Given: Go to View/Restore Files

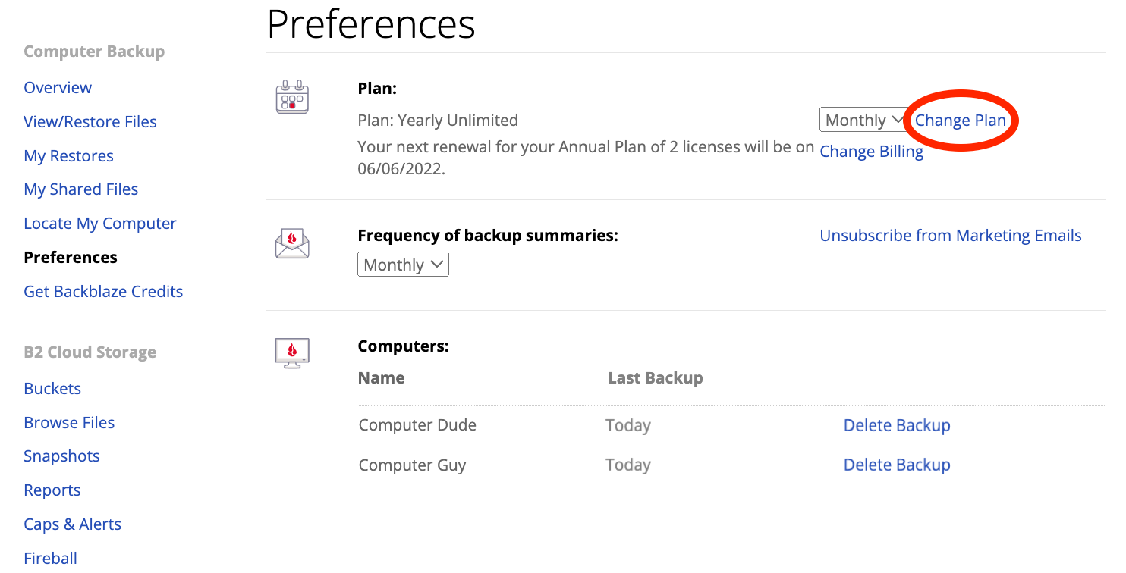Looking at the screenshot, I should click(90, 121).
